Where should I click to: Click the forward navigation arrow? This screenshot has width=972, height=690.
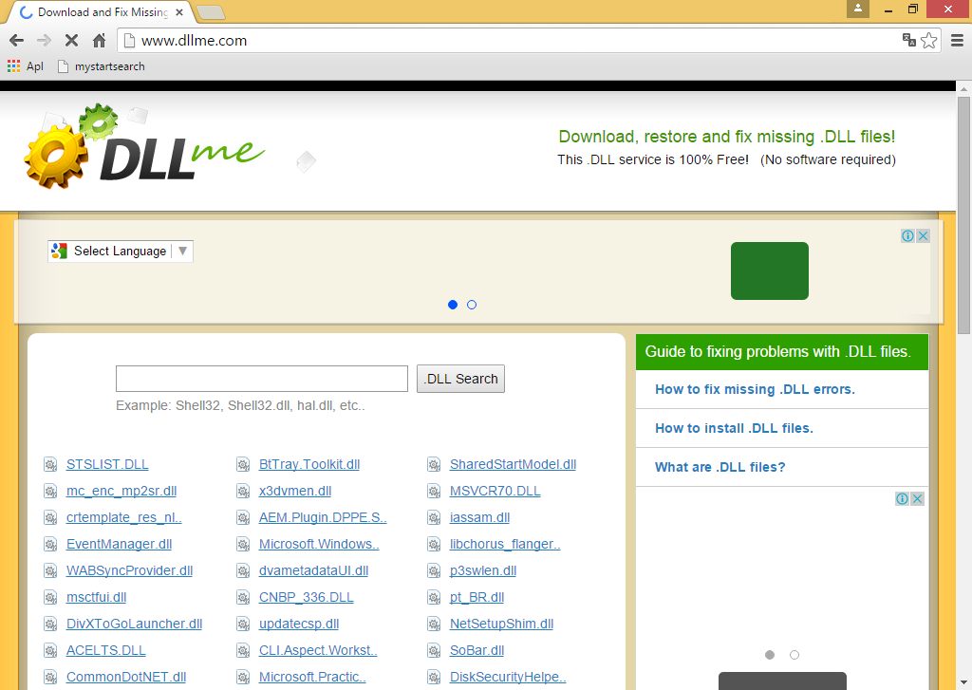(x=44, y=41)
